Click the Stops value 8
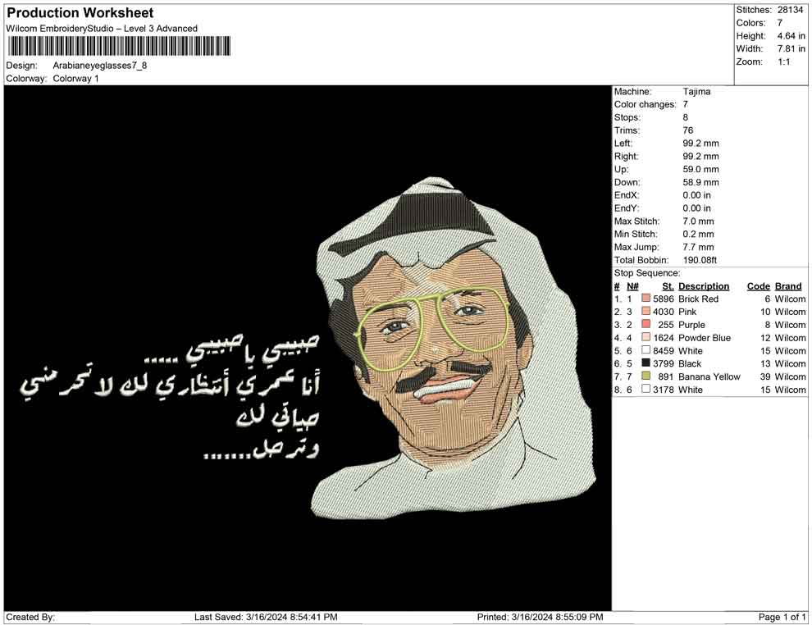 pos(686,117)
